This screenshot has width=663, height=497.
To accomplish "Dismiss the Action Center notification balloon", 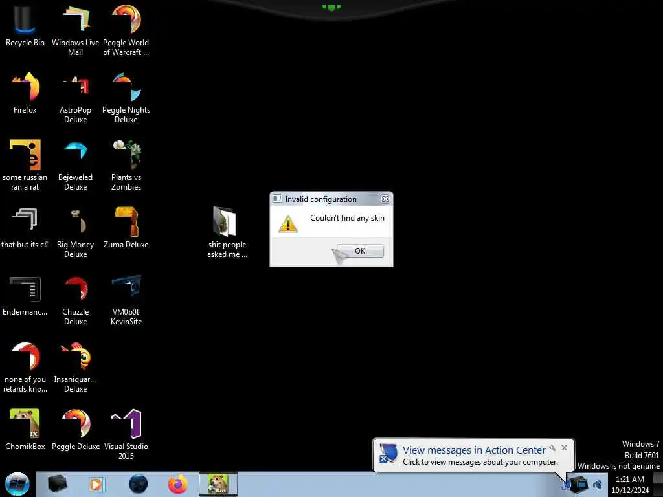I will [564, 448].
